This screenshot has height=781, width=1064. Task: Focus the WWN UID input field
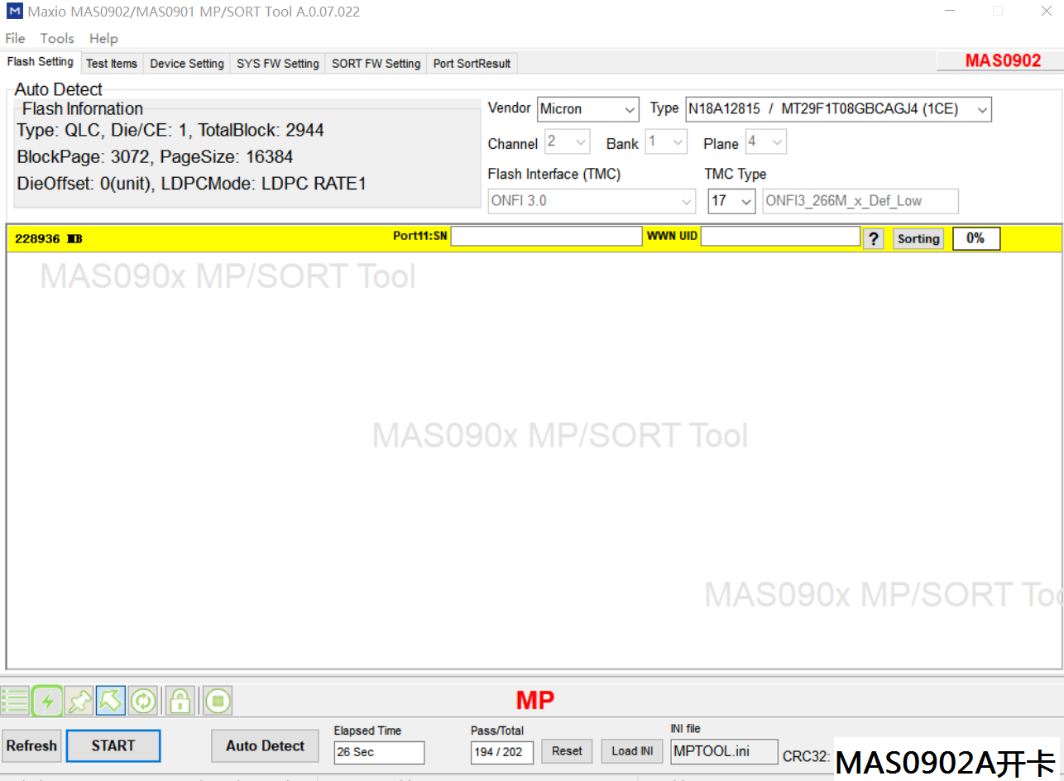pos(780,237)
